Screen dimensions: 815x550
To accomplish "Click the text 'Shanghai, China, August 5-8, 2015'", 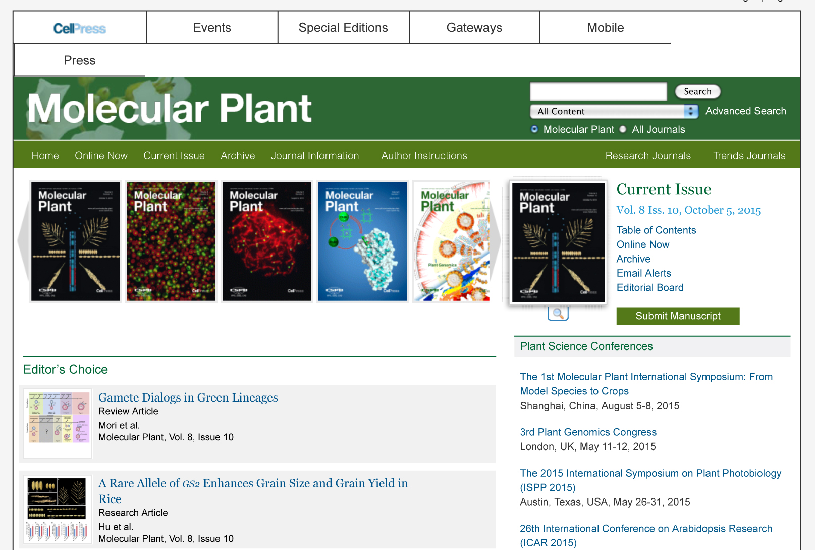I will [600, 406].
